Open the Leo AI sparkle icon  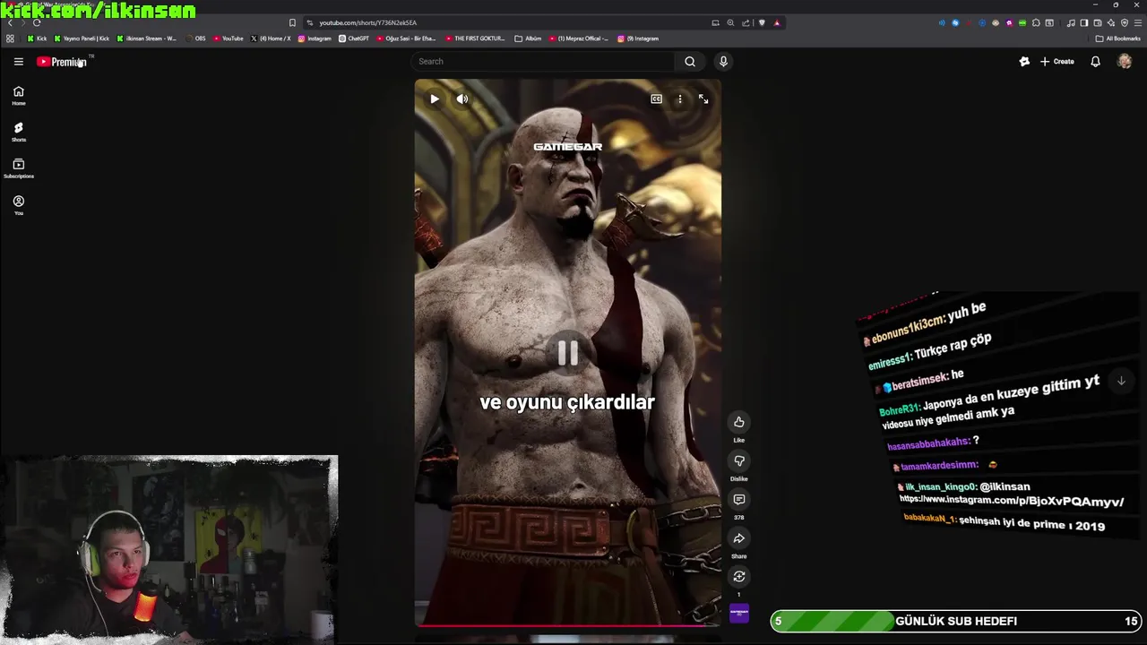coord(1111,22)
